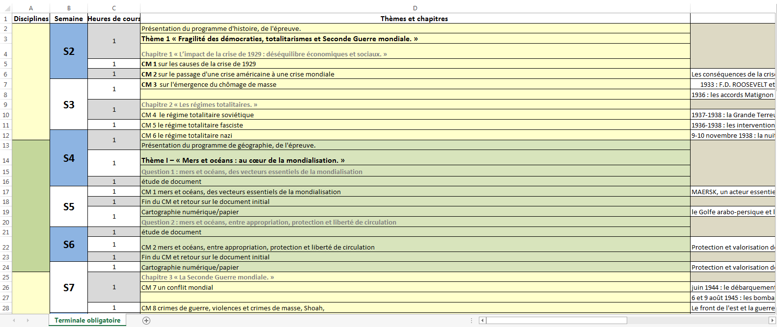Click '1933 : F.D. ROOSEVELT' cell
The width and height of the screenshot is (777, 327).
tap(733, 84)
